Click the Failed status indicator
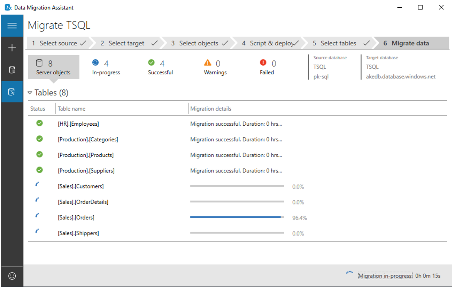Image resolution: width=455 pixels, height=288 pixels. coord(267,67)
